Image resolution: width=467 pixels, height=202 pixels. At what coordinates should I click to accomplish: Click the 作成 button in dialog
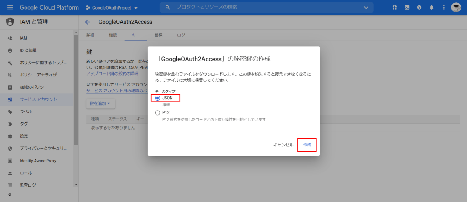pos(307,145)
